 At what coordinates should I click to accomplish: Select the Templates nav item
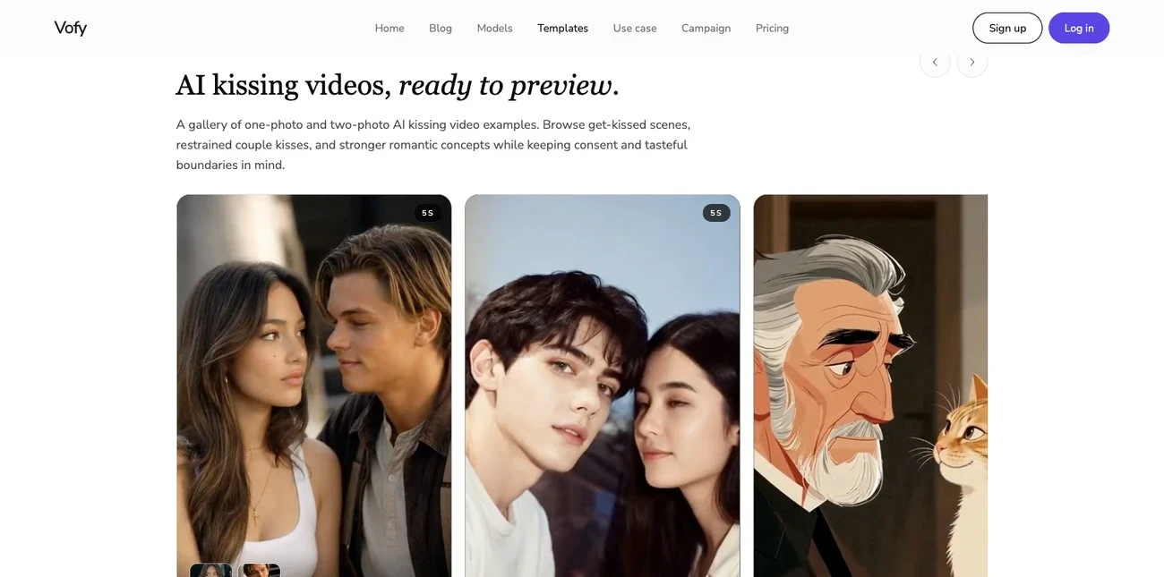point(563,28)
